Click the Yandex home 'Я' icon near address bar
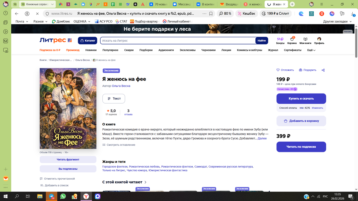This screenshot has width=358, height=201. [x=27, y=14]
